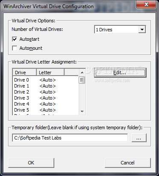159x176 pixels.
Task: Confirm settings with the OK button
Action: pyautogui.click(x=31, y=163)
